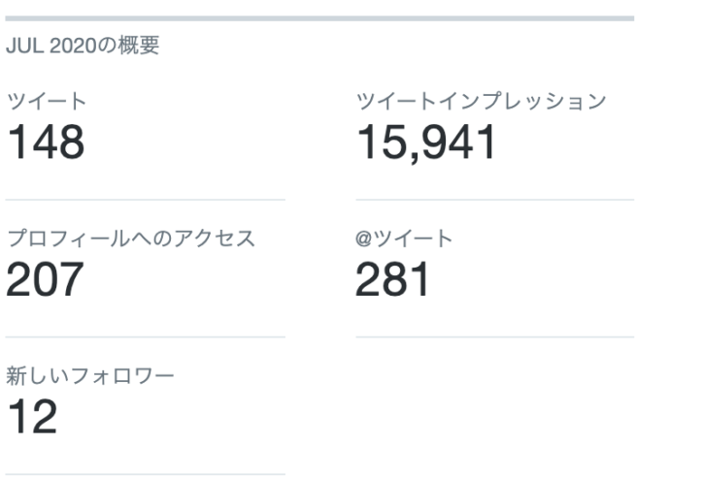Open the @ツイート label
Screen dimensions: 703x477
pos(404,238)
